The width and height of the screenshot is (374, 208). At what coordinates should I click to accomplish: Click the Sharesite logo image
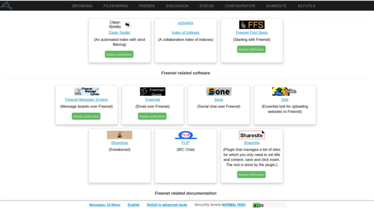click(252, 135)
